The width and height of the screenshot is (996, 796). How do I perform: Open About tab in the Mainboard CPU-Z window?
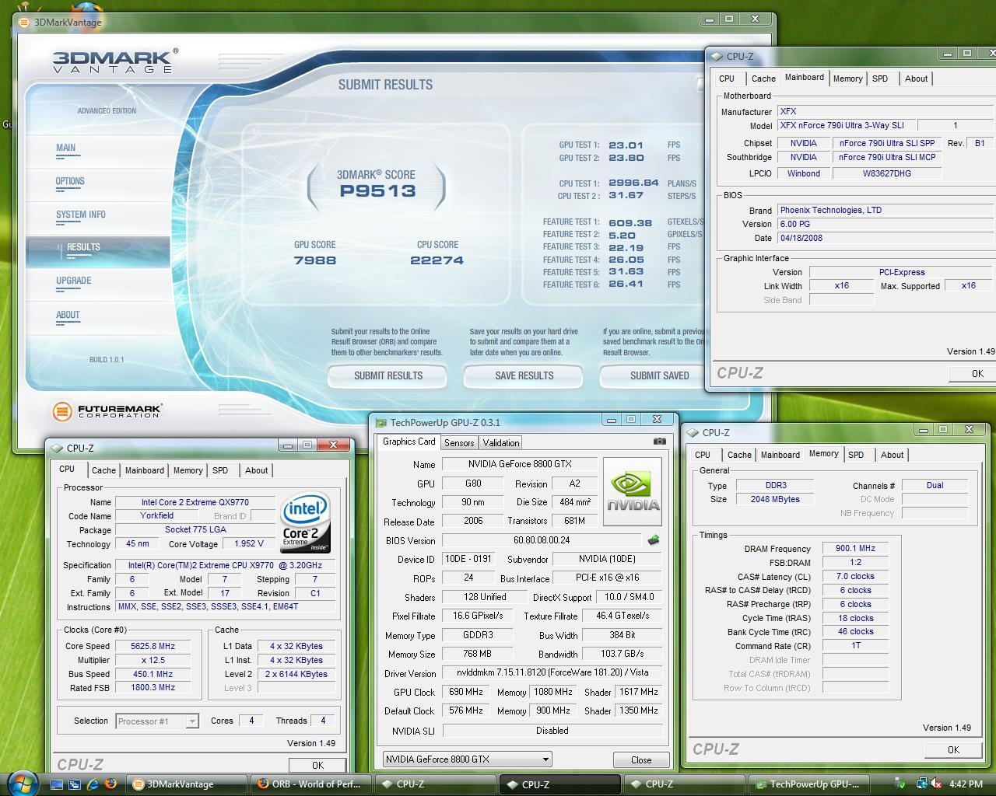[x=916, y=79]
